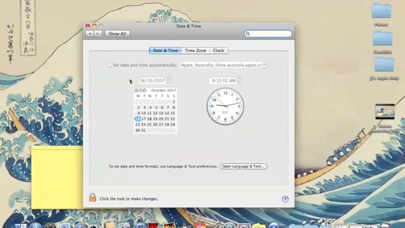
Task: Click into the 16/10/2017 date field
Action: click(x=153, y=80)
